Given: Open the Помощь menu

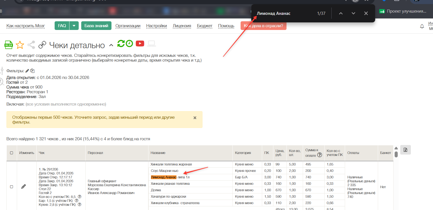Looking at the screenshot, I should [226, 26].
